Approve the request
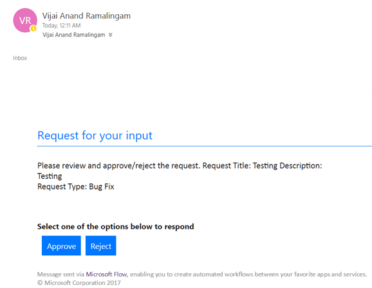The height and width of the screenshot is (288, 372). [61, 246]
